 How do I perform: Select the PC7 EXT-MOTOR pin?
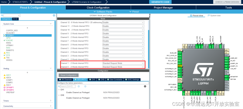point(227,77)
